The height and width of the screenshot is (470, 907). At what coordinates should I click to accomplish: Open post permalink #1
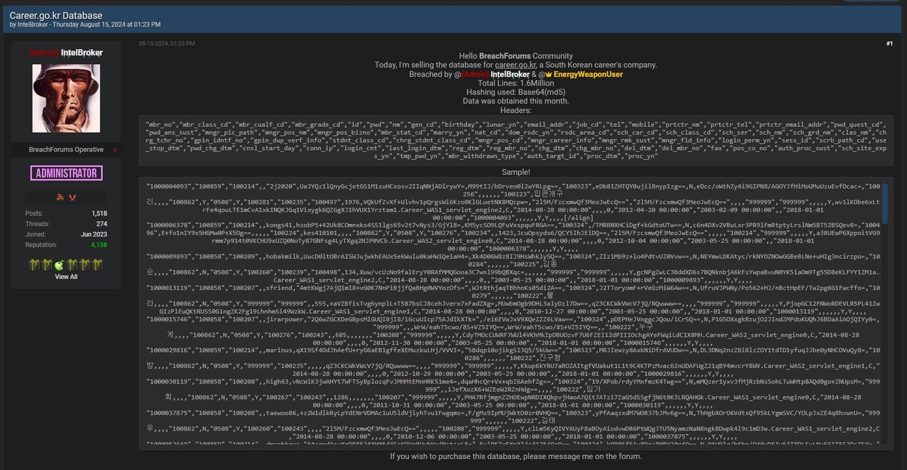click(x=890, y=43)
